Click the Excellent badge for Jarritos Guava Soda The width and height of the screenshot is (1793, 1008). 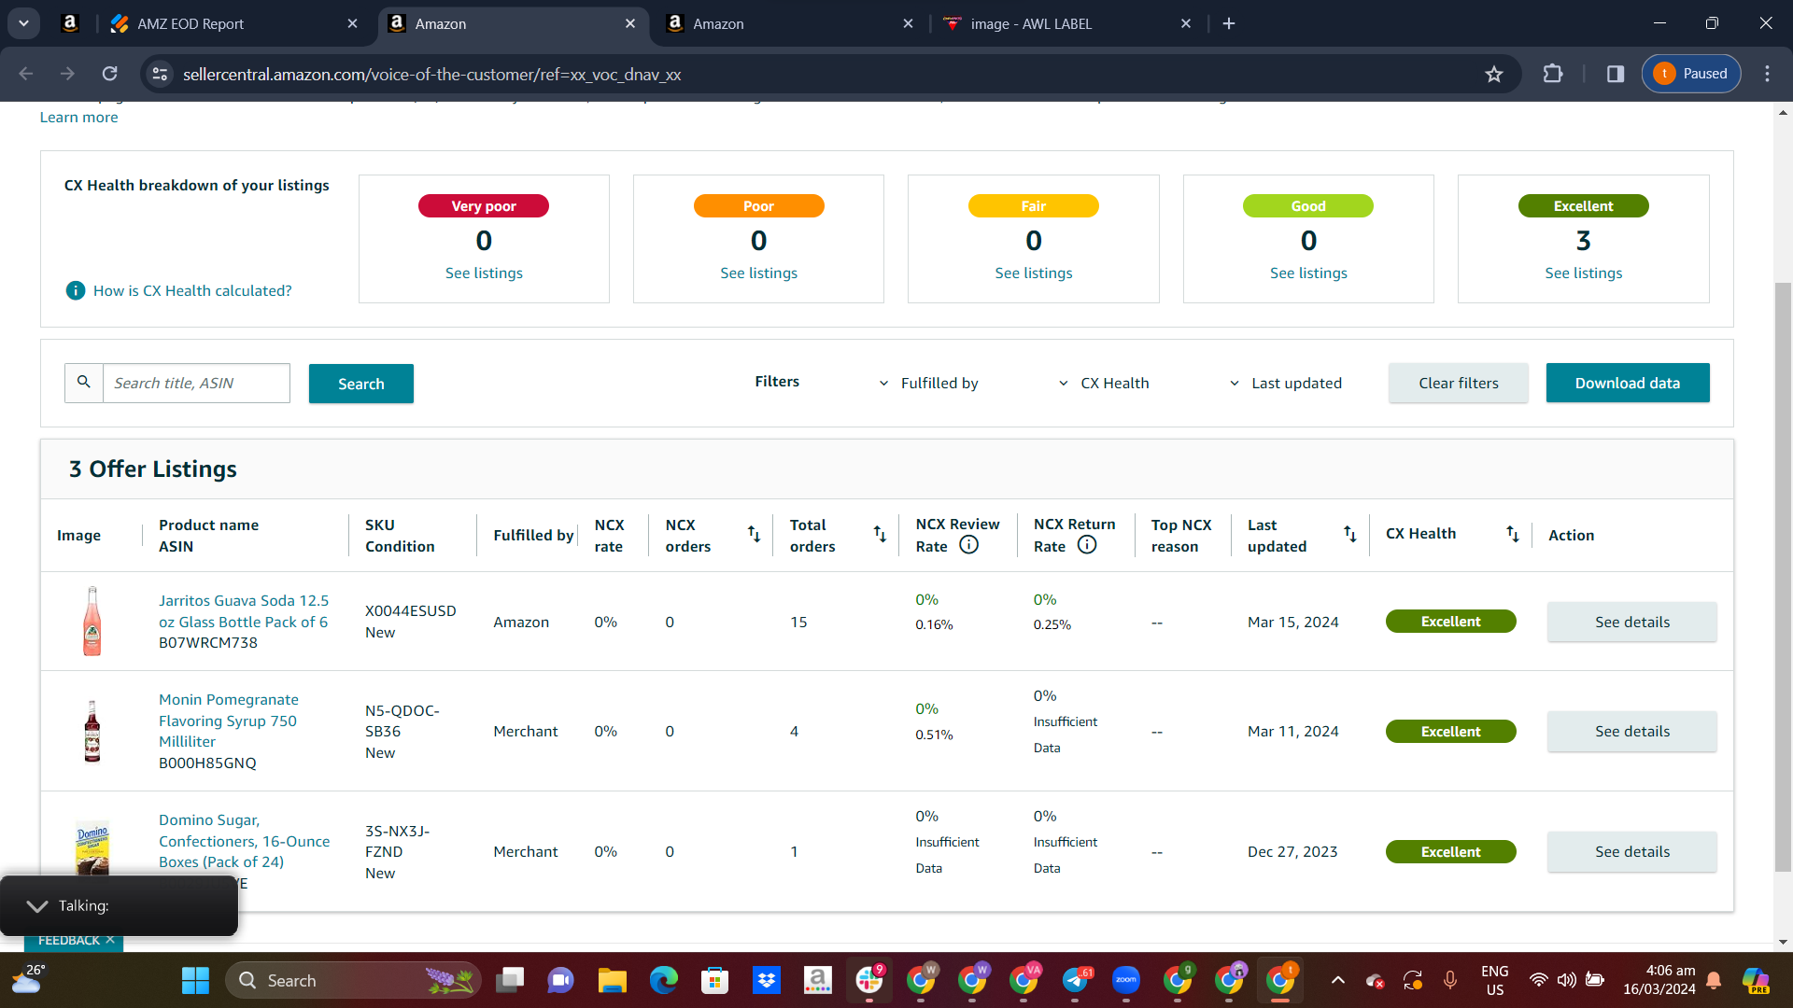click(x=1450, y=622)
